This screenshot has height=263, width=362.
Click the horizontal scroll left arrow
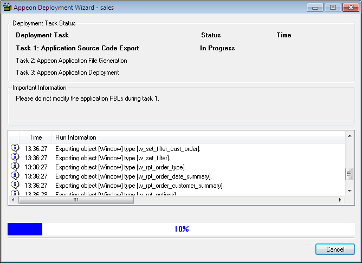13,200
